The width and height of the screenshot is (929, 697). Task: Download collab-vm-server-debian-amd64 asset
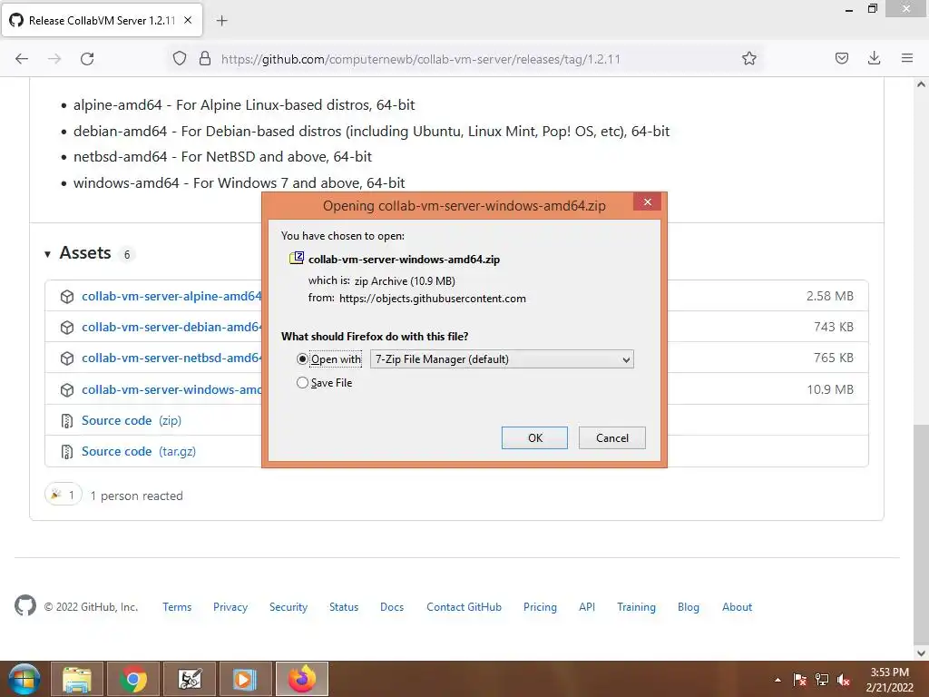click(x=171, y=327)
